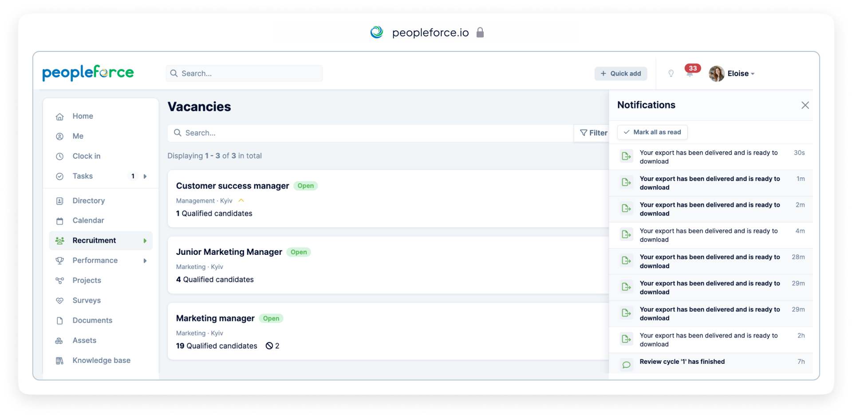Focus the top Search field
The height and width of the screenshot is (417, 852).
pyautogui.click(x=244, y=73)
